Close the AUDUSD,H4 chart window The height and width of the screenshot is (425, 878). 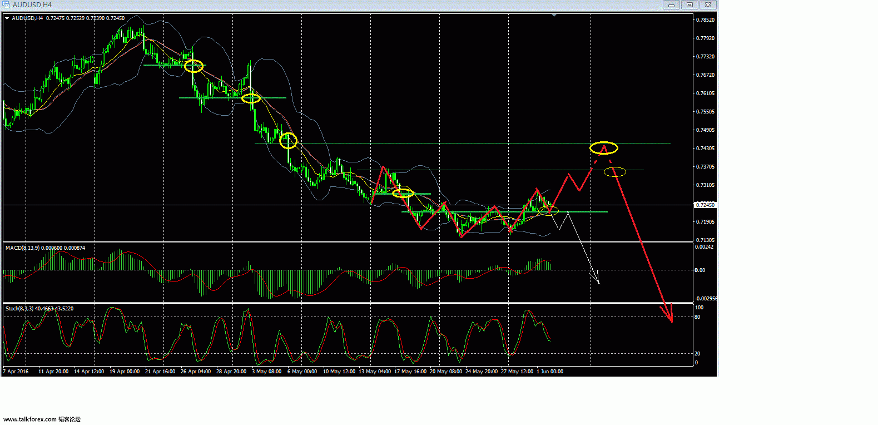[708, 4]
